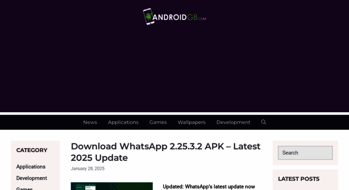Screen dimensions: 349x190
Task: Open the WhatsApp article featured image thumbnail
Action: tap(112, 186)
